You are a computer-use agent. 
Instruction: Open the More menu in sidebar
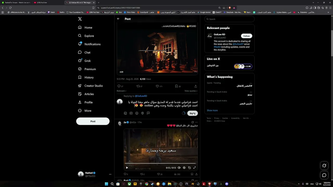[x=85, y=111]
